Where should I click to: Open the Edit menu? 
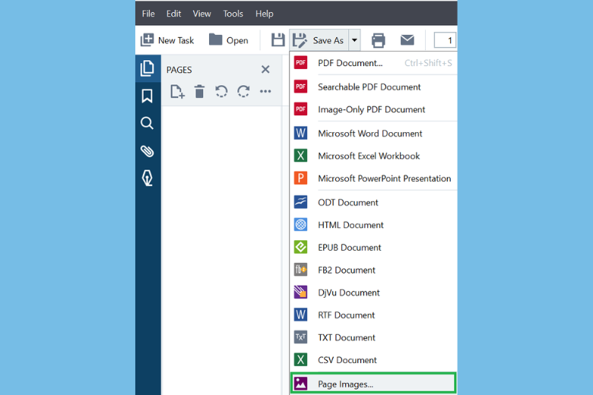(x=173, y=14)
